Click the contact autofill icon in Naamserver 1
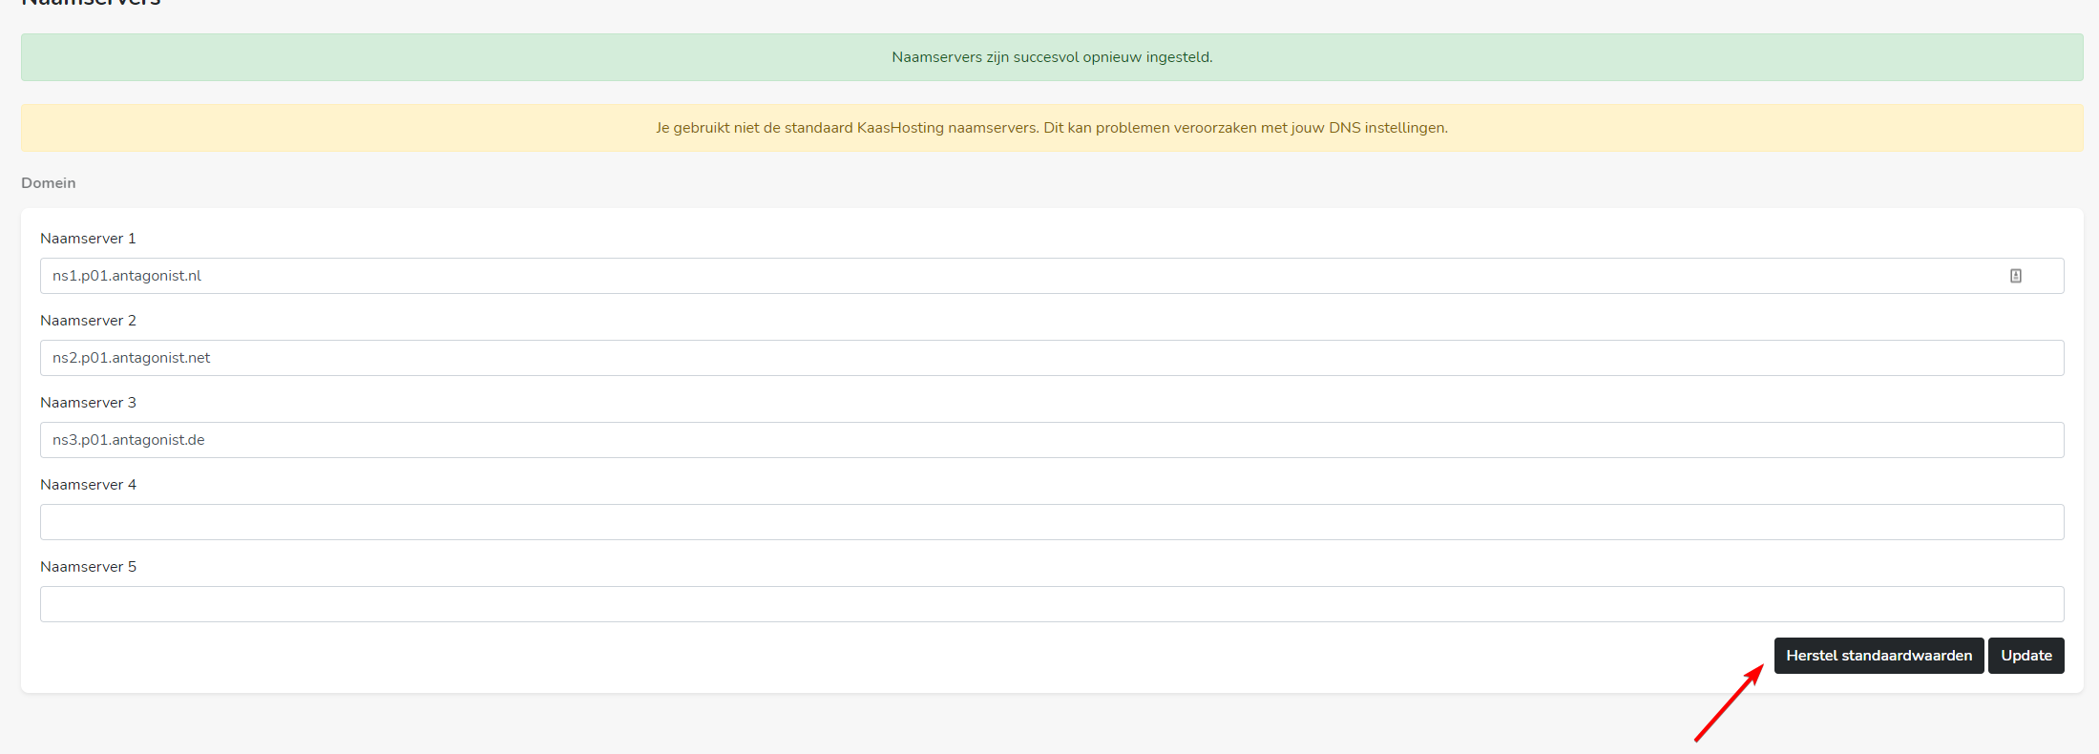The height and width of the screenshot is (754, 2099). pos(2015,276)
